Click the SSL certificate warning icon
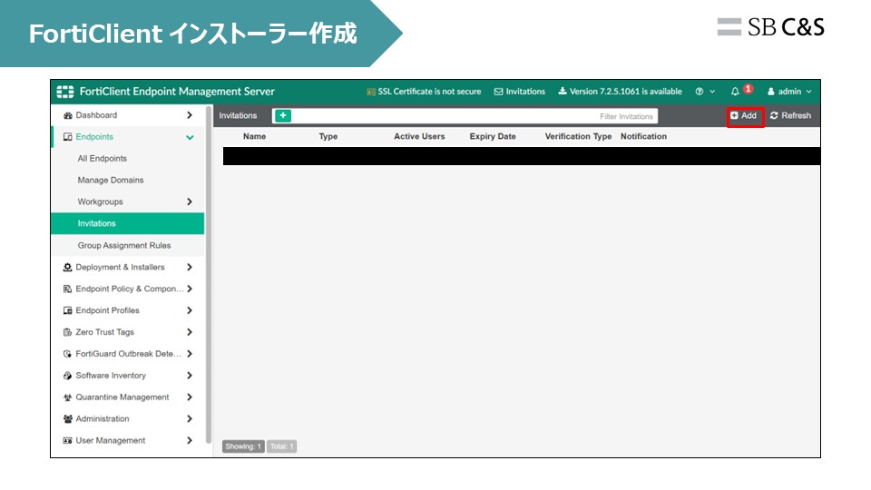Viewport: 871px width, 490px height. pos(371,92)
